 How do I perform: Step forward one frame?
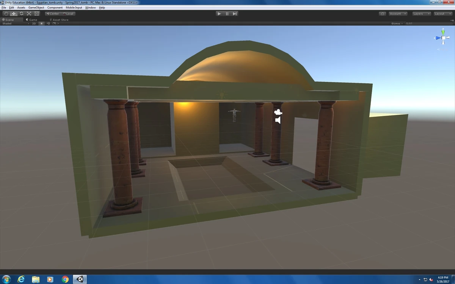click(x=235, y=14)
